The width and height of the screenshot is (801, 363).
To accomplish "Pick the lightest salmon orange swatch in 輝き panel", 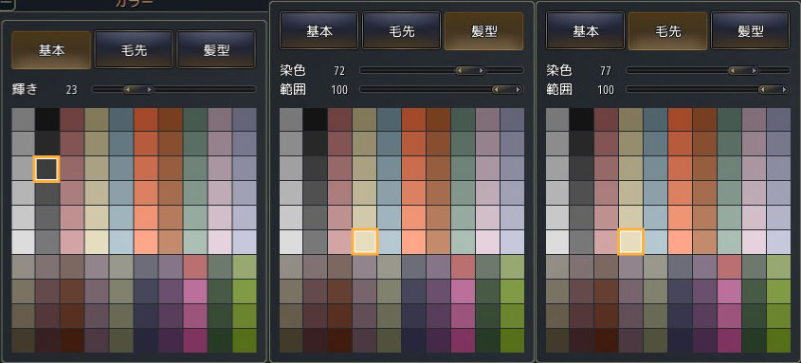I will click(146, 242).
